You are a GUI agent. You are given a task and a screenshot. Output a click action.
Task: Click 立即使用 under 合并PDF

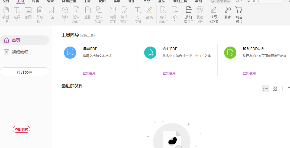(169, 73)
